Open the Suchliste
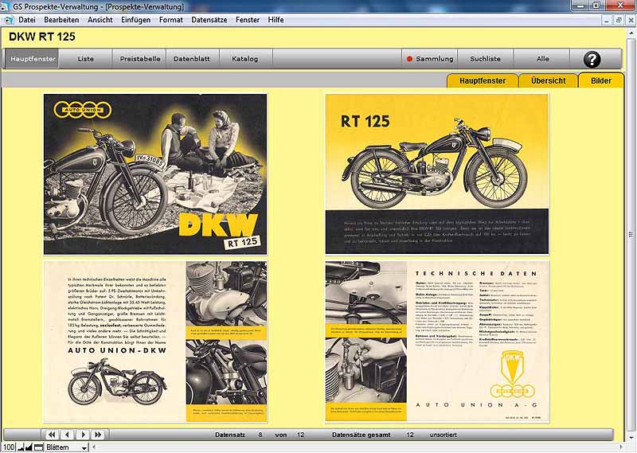Viewport: 637px width, 453px height. coord(486,59)
